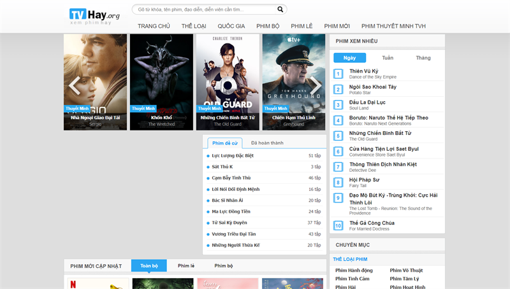Open Cạm Bẫy Tình Thù series

231,178
